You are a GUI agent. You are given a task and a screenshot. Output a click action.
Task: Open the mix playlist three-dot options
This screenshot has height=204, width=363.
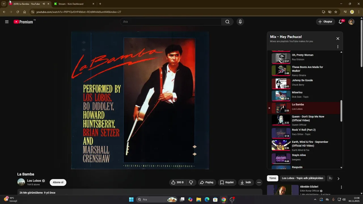point(338,47)
